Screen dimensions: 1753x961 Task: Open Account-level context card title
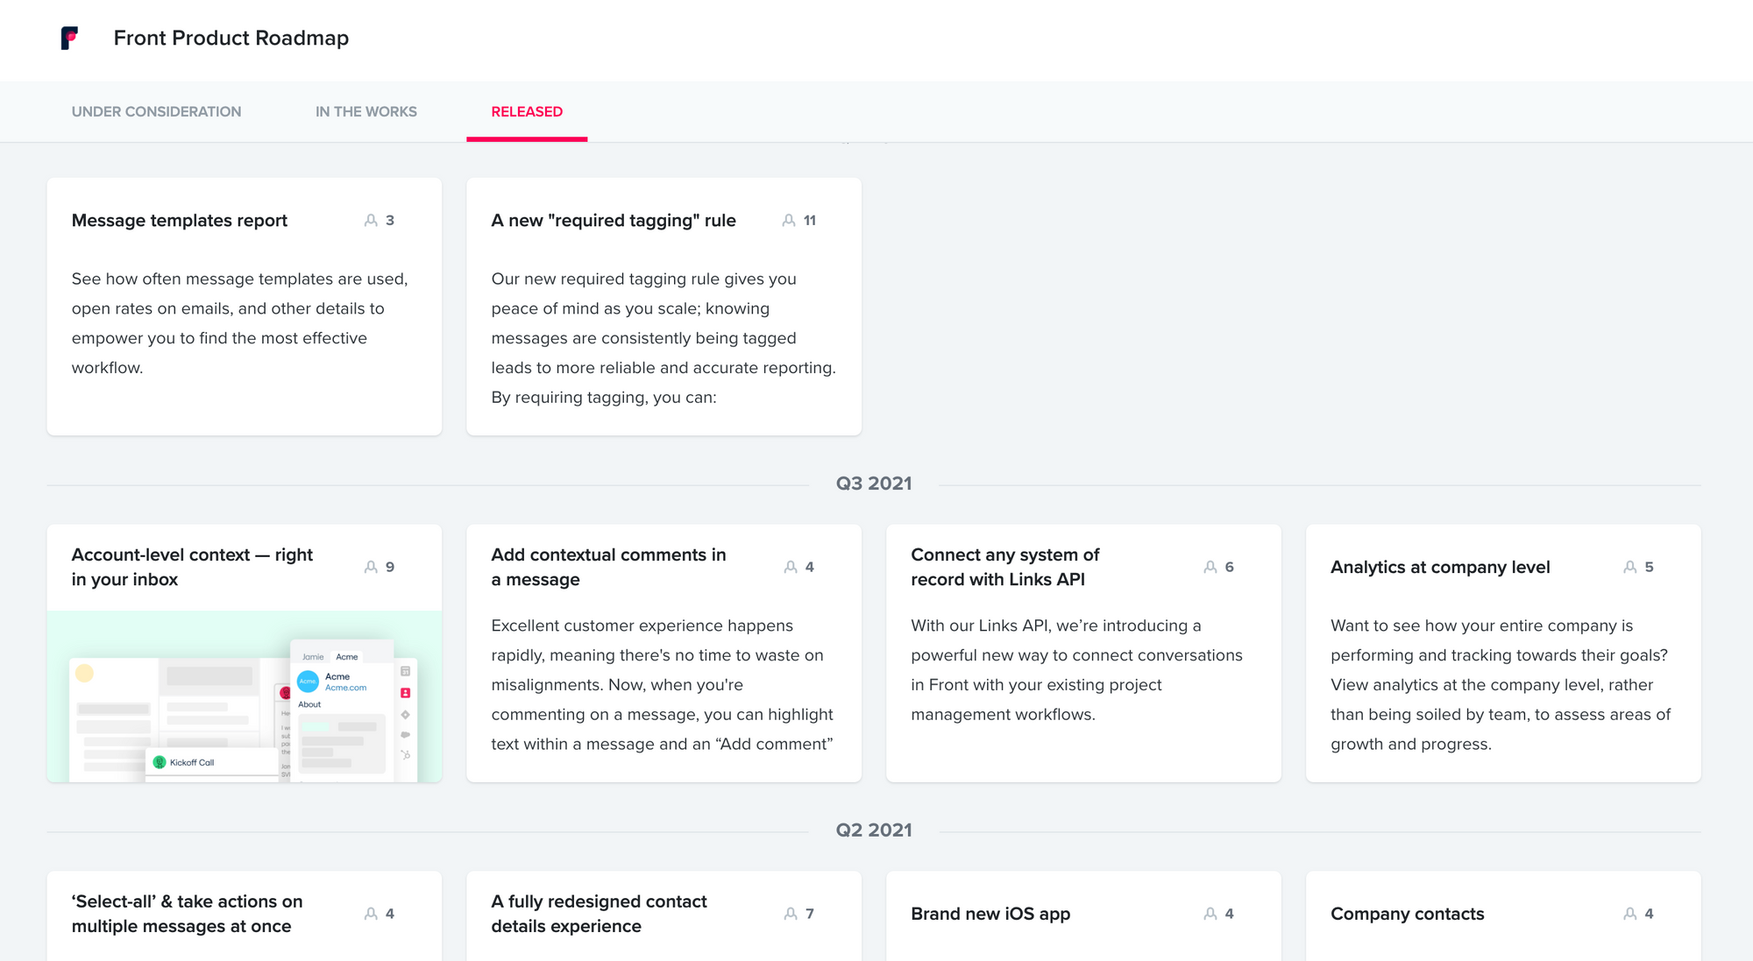pos(192,567)
